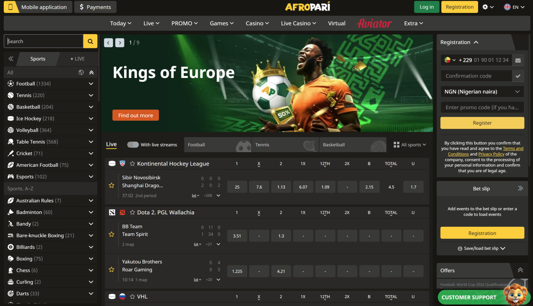This screenshot has width=533, height=306.
Task: Switch to the LIVE sidebar tab
Action: coord(77,59)
